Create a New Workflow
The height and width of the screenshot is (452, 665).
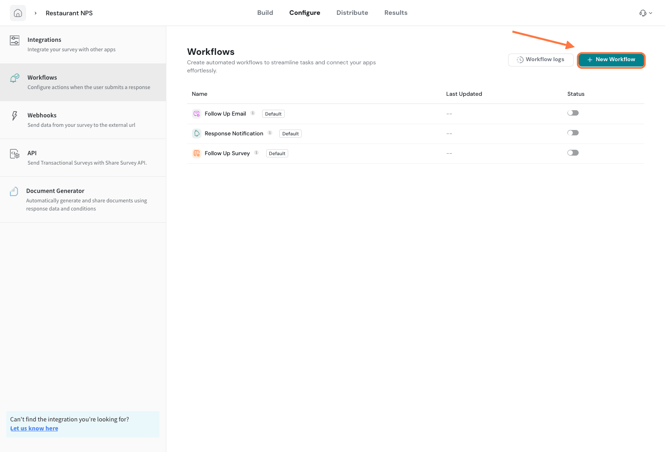[x=611, y=60]
